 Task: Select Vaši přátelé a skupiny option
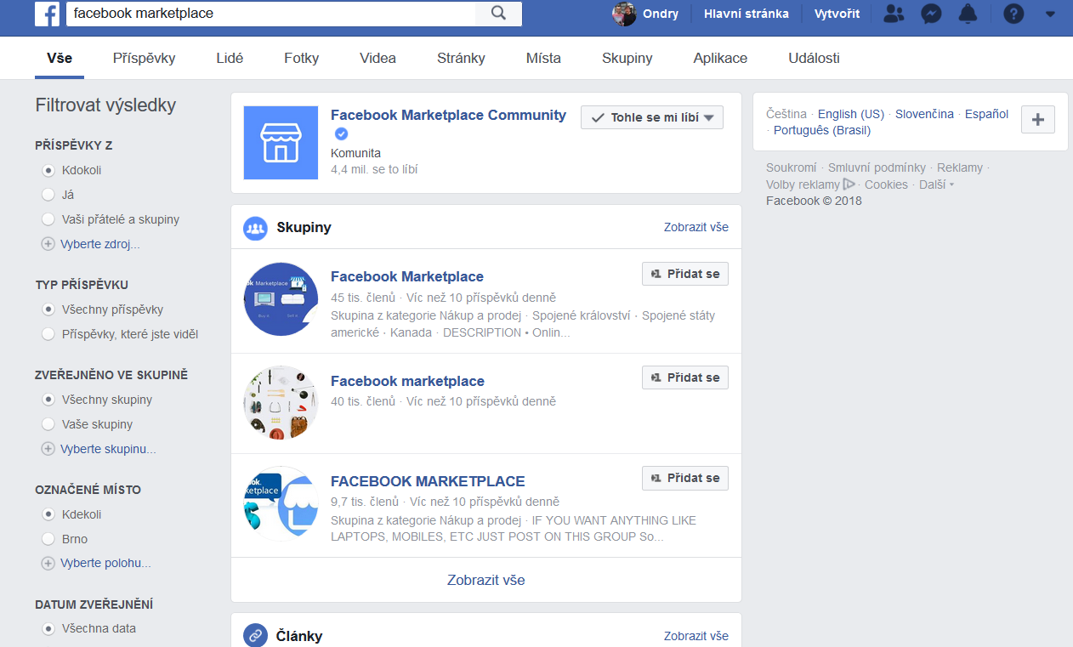coord(48,219)
